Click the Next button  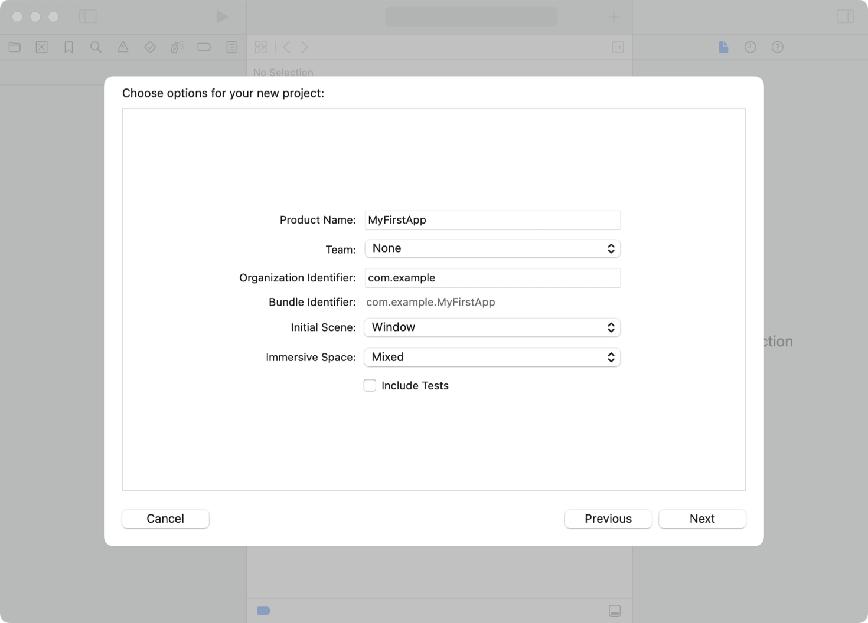(x=702, y=519)
